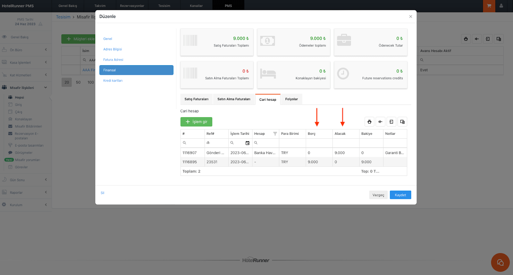Click the Sil link in dialog footer
Image resolution: width=513 pixels, height=275 pixels.
[x=102, y=193]
